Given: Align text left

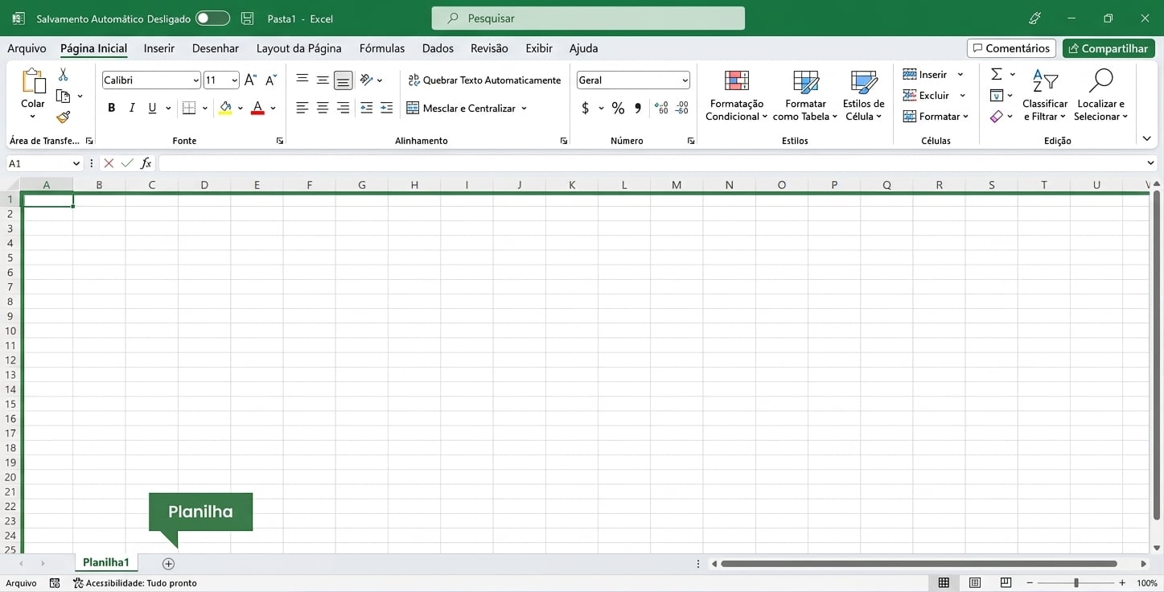Looking at the screenshot, I should tap(302, 108).
